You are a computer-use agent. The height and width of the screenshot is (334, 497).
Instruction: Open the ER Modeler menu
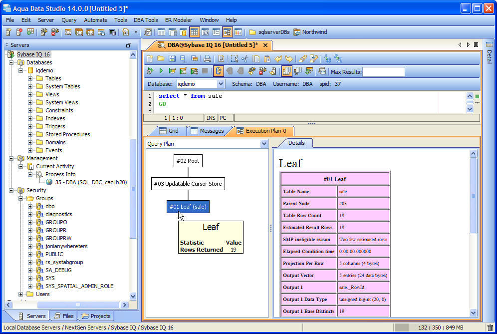[x=179, y=20]
